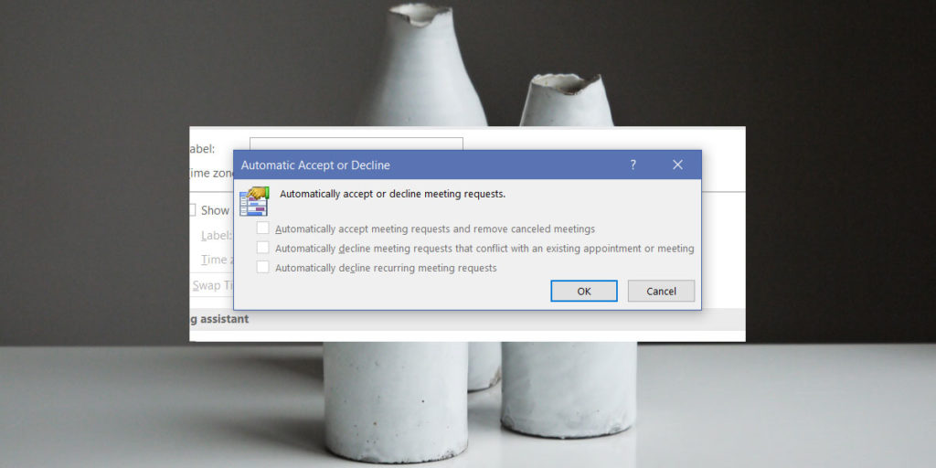This screenshot has width=936, height=468.
Task: Click the Cancel button
Action: pyautogui.click(x=661, y=291)
